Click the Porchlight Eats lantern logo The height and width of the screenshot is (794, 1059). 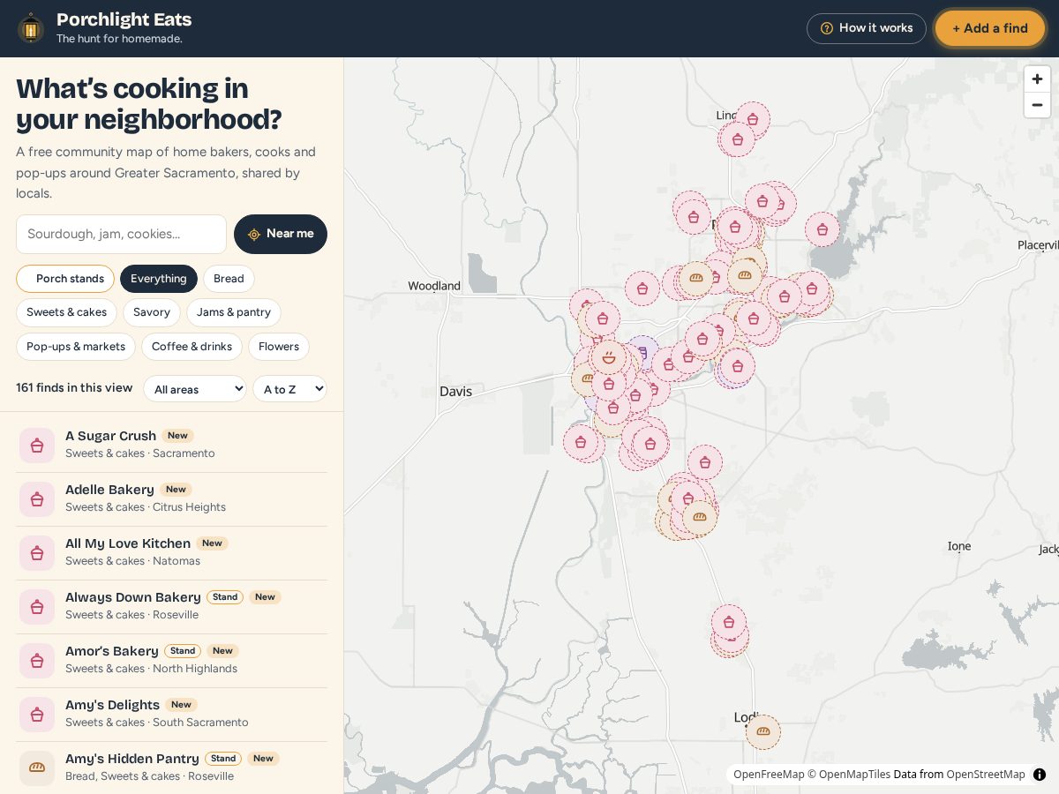pos(31,28)
